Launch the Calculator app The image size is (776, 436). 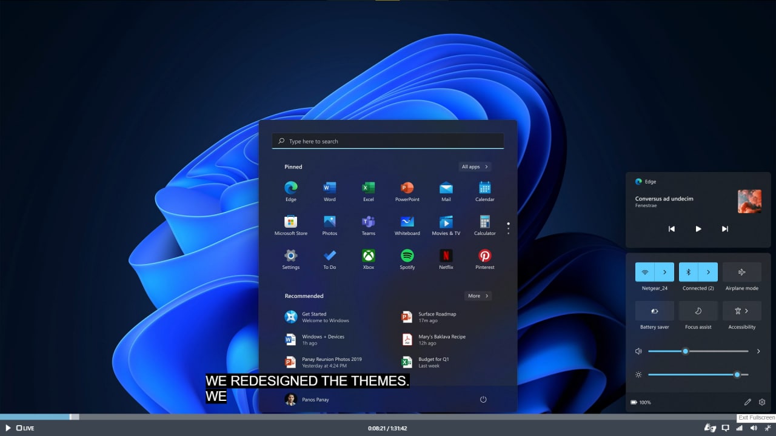pyautogui.click(x=485, y=225)
